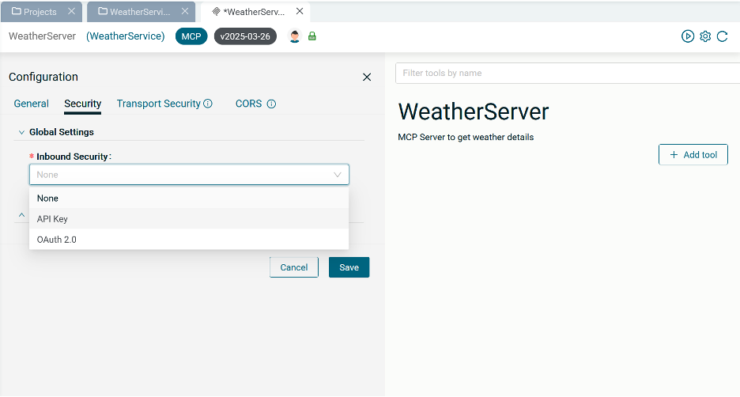Click the user avatar icon

click(x=295, y=36)
